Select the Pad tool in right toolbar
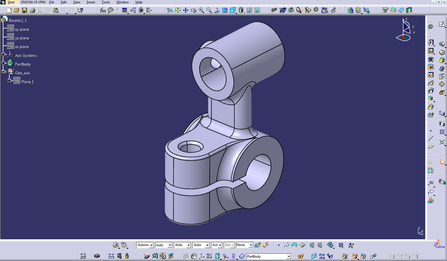Viewport: 447px width, 261px height. pyautogui.click(x=431, y=43)
